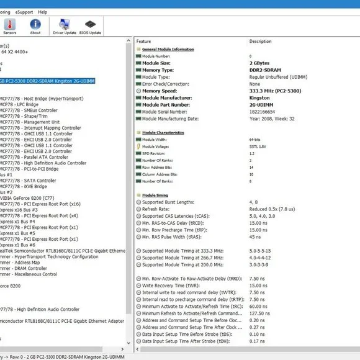Open the Help menu

click(42, 12)
